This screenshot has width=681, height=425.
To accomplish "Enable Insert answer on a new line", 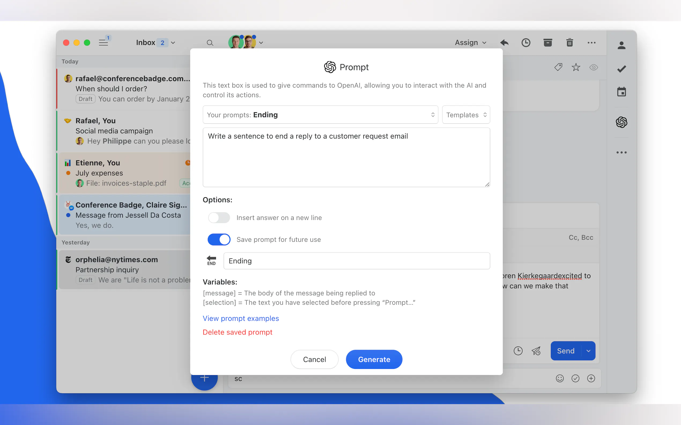I will tap(219, 218).
